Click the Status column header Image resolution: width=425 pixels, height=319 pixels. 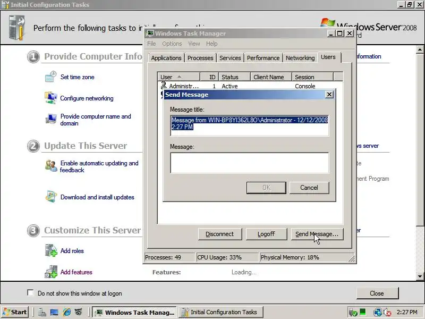click(x=234, y=77)
